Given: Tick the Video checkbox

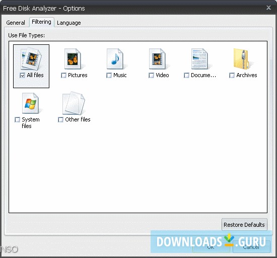Looking at the screenshot, I should (151, 76).
